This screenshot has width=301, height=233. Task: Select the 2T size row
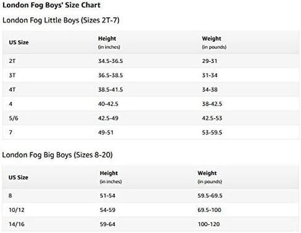[x=151, y=61]
